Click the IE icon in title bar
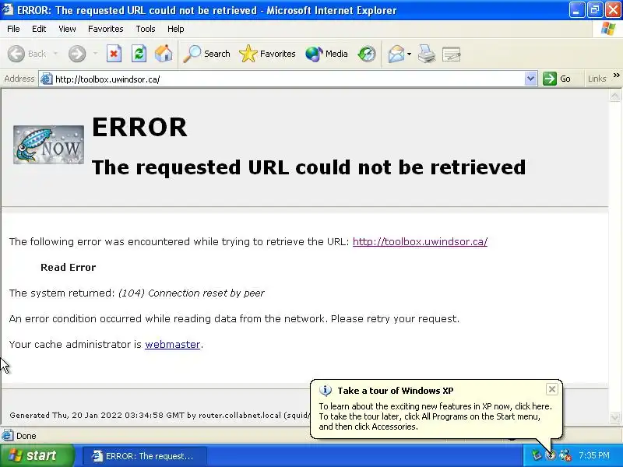This screenshot has height=467, width=623. [x=8, y=9]
